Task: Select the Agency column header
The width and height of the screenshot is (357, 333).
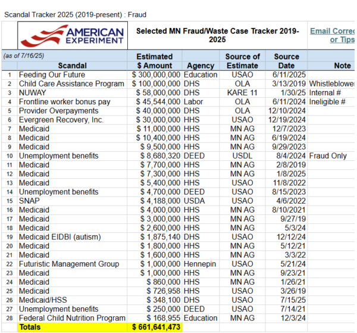Action: tap(201, 66)
